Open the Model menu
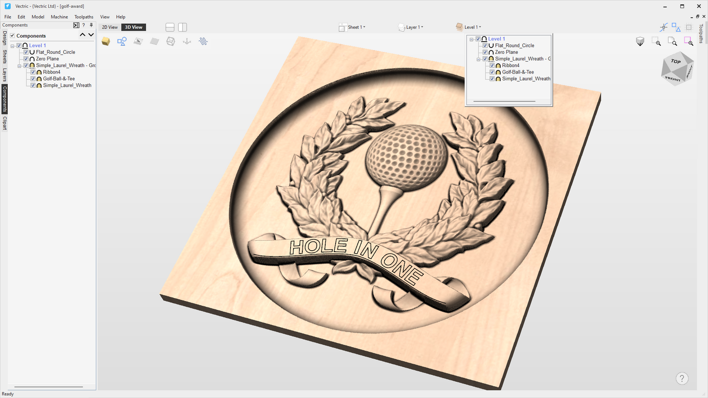708x398 pixels. [38, 16]
